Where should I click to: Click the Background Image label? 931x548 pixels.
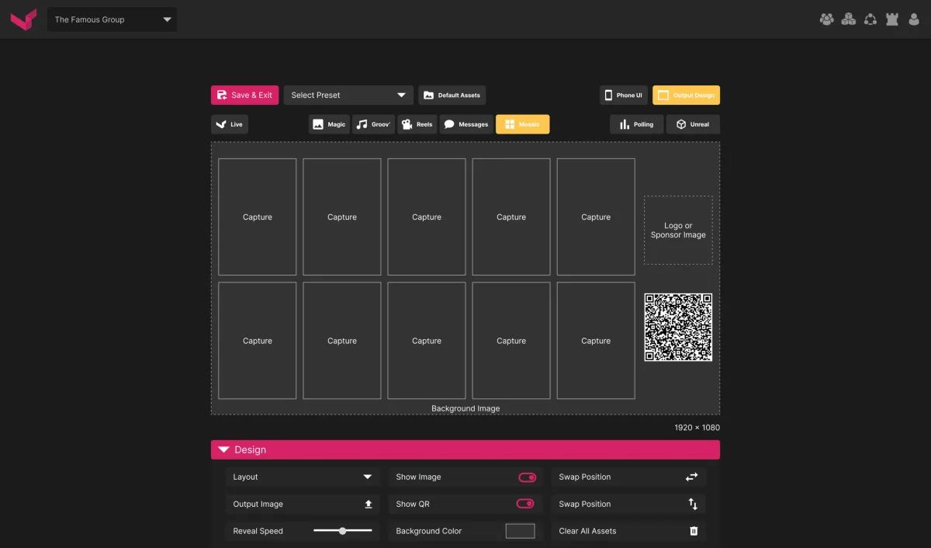pos(465,408)
